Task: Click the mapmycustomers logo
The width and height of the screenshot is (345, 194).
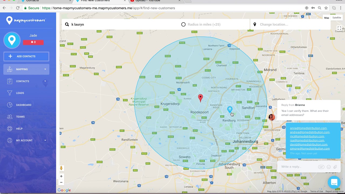Action: pos(26,20)
